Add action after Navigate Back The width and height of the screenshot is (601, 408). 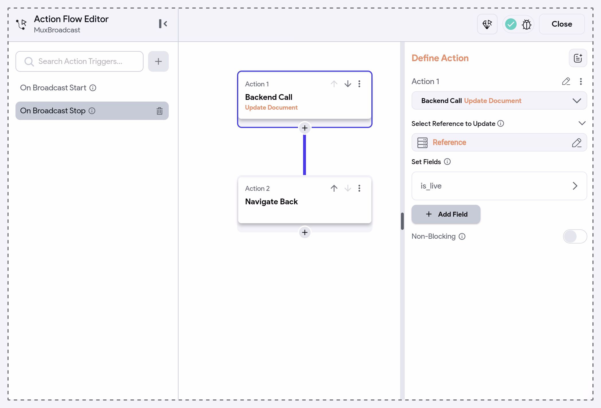[x=305, y=232]
